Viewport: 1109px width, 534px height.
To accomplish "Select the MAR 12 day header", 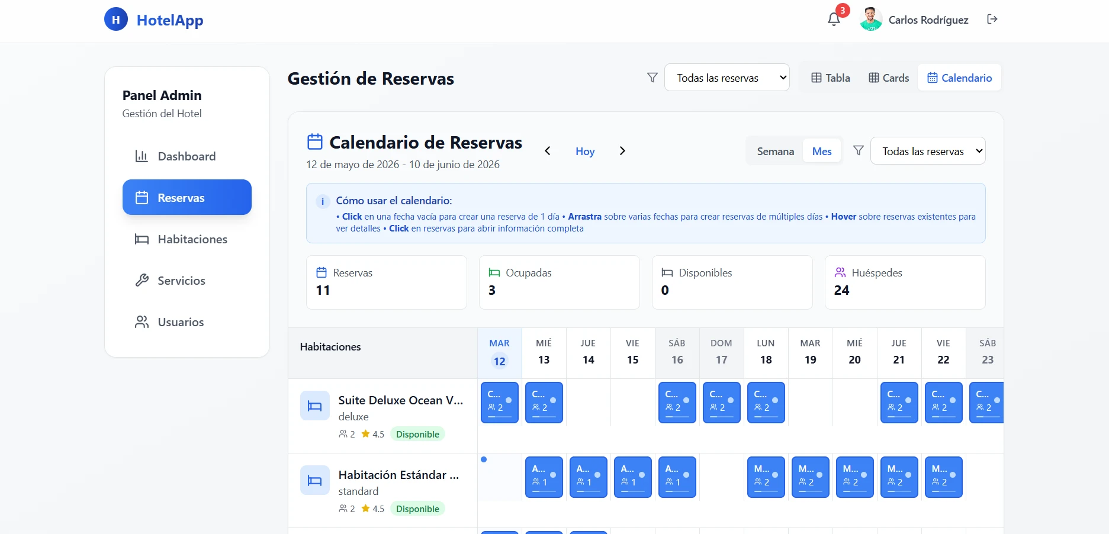I will pyautogui.click(x=500, y=353).
